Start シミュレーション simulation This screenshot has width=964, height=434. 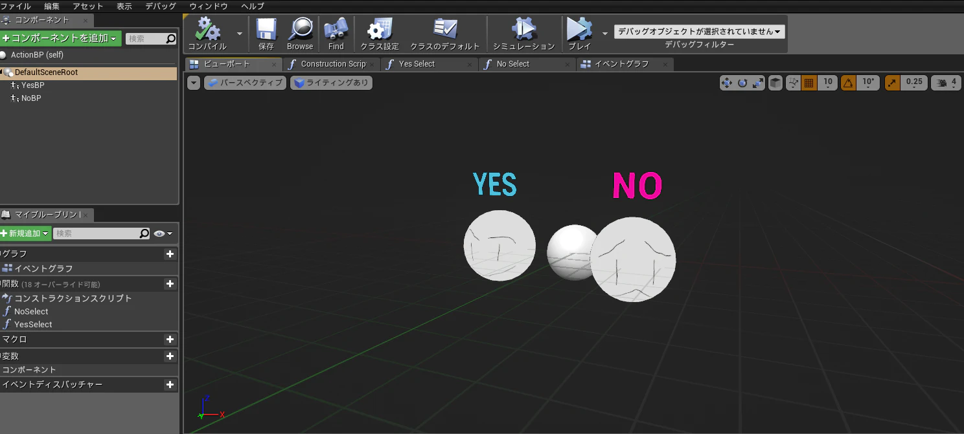tap(524, 34)
